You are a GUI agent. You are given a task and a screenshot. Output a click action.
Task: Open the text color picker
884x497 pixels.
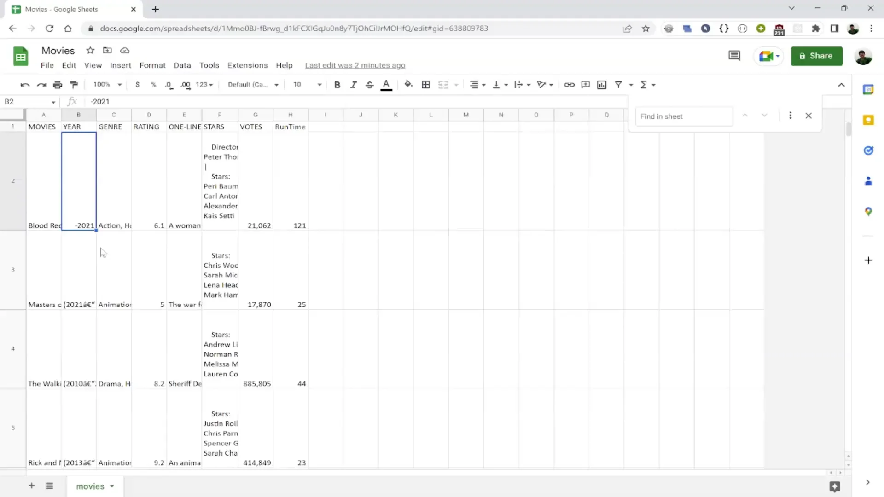pos(386,85)
